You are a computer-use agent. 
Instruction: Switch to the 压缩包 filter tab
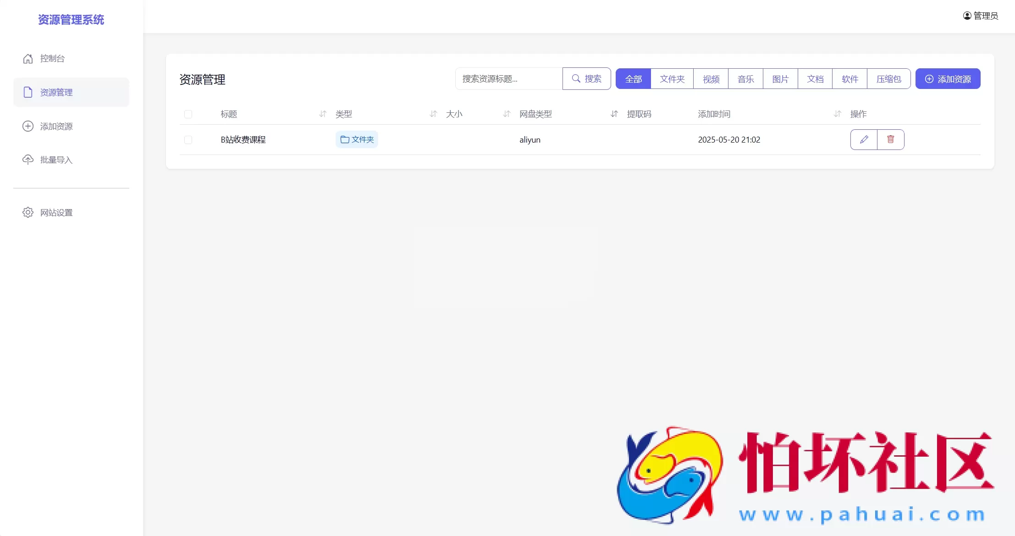[x=888, y=78]
